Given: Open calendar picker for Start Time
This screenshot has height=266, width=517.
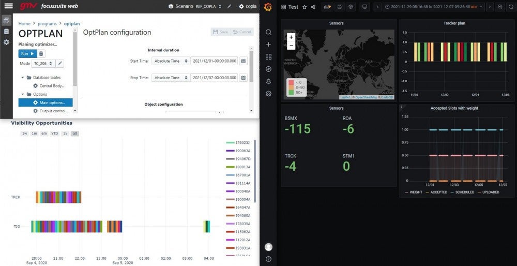Looking at the screenshot, I should click(244, 61).
